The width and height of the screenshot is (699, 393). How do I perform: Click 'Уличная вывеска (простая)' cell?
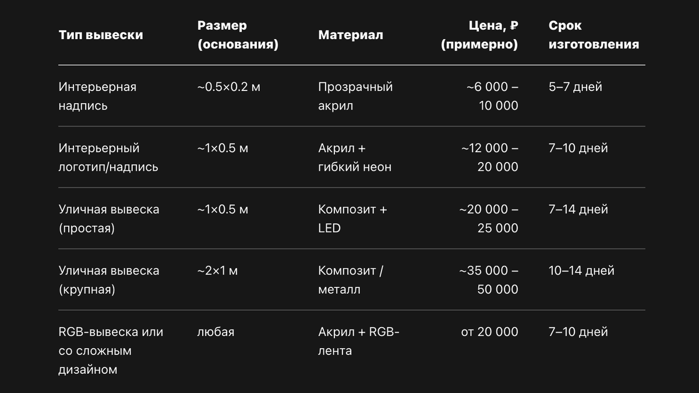coord(109,219)
